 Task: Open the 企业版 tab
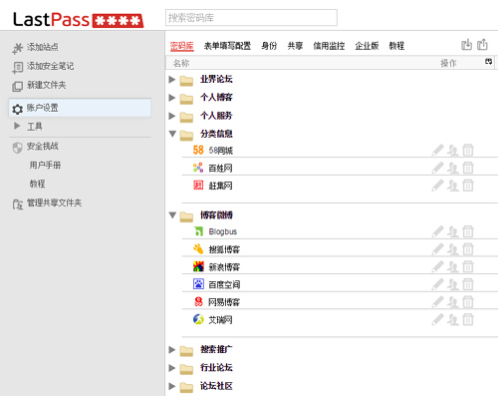pos(367,46)
